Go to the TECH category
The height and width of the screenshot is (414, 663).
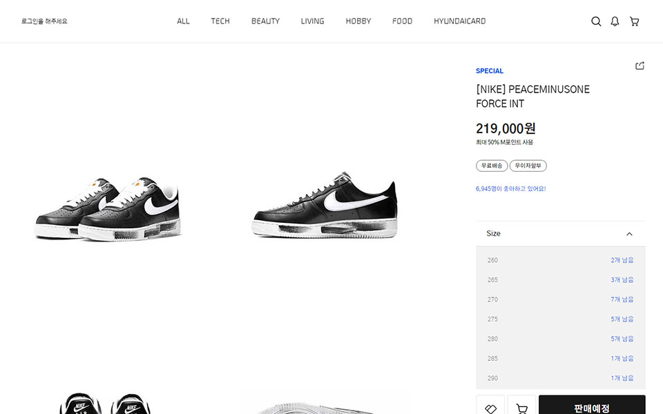pyautogui.click(x=220, y=21)
